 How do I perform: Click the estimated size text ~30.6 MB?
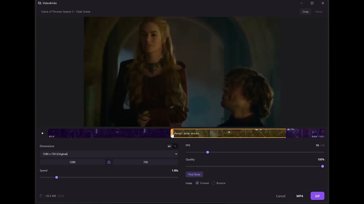[50, 196]
